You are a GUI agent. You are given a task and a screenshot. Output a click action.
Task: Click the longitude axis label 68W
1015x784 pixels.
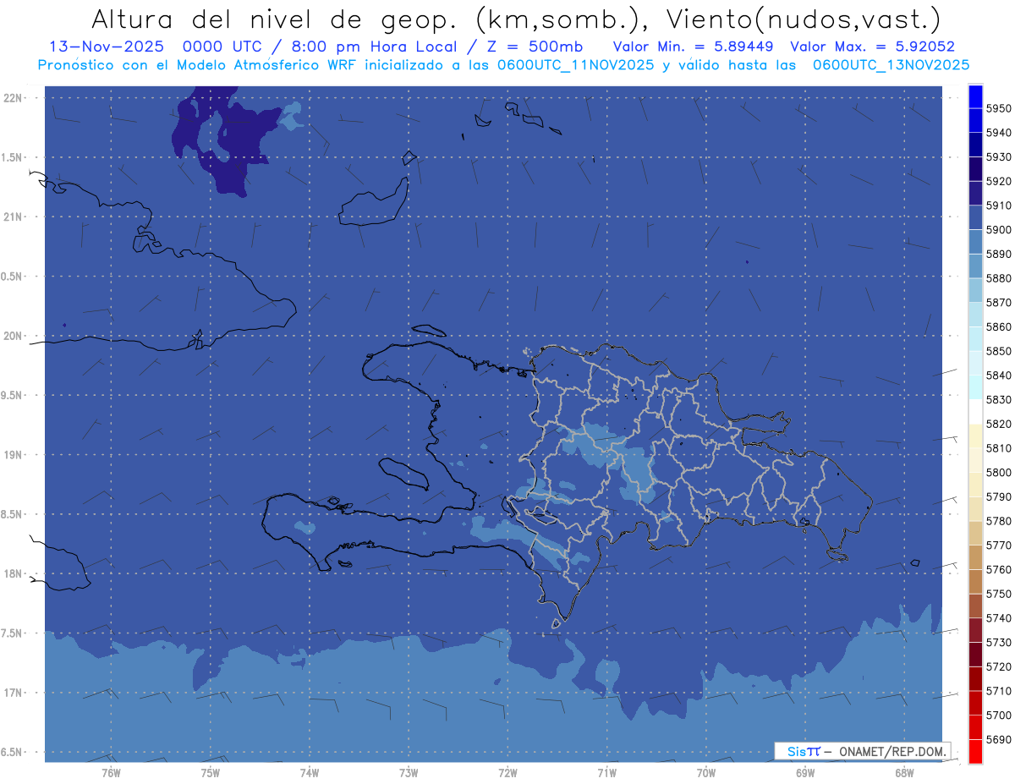904,773
